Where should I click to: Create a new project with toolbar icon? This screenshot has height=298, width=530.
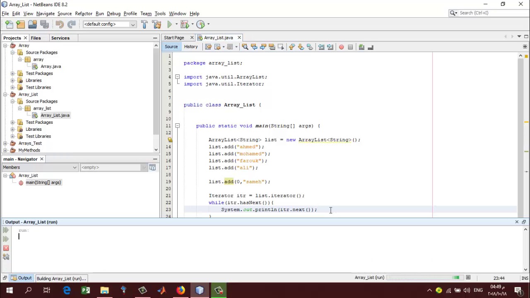coord(20,24)
